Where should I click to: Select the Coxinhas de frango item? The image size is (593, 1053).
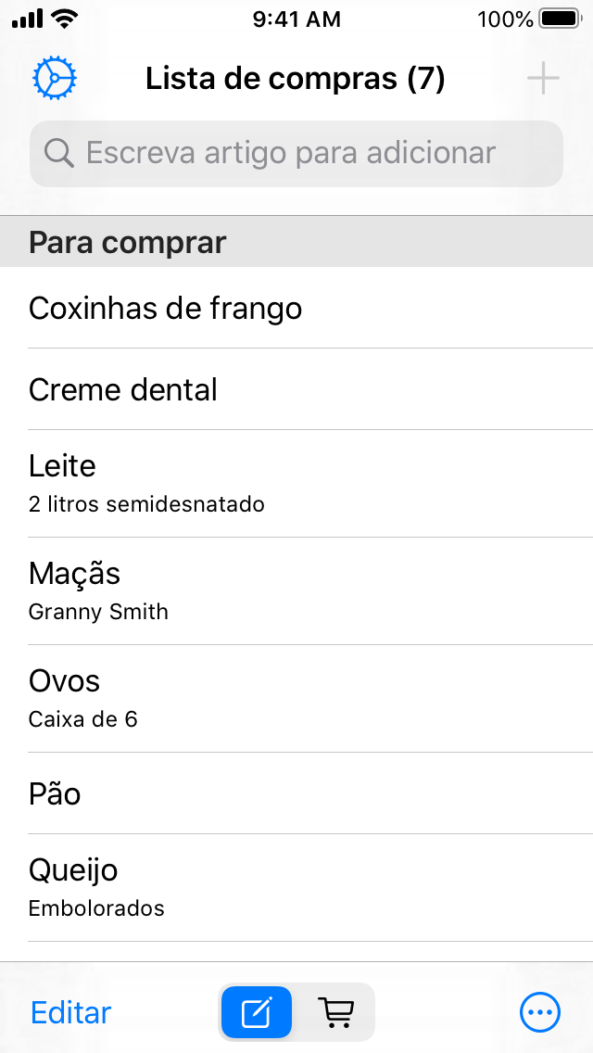point(296,308)
